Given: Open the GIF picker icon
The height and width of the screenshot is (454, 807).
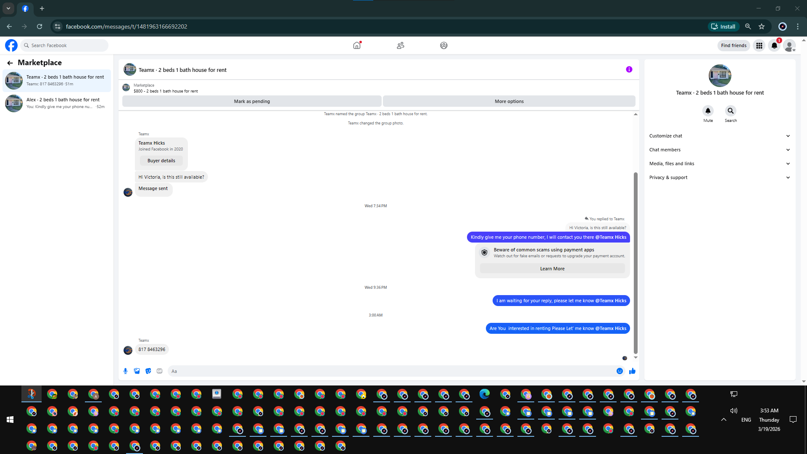Looking at the screenshot, I should coord(160,371).
